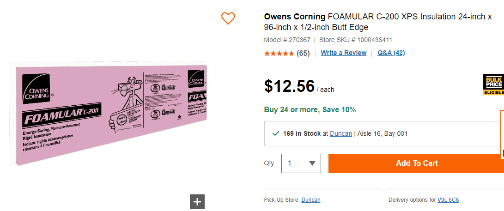Save product with the heart wishlist icon

point(228,18)
